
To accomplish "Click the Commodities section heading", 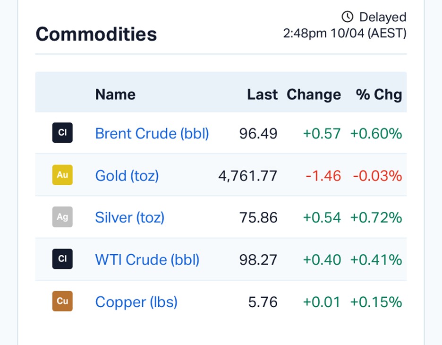I will (x=96, y=34).
